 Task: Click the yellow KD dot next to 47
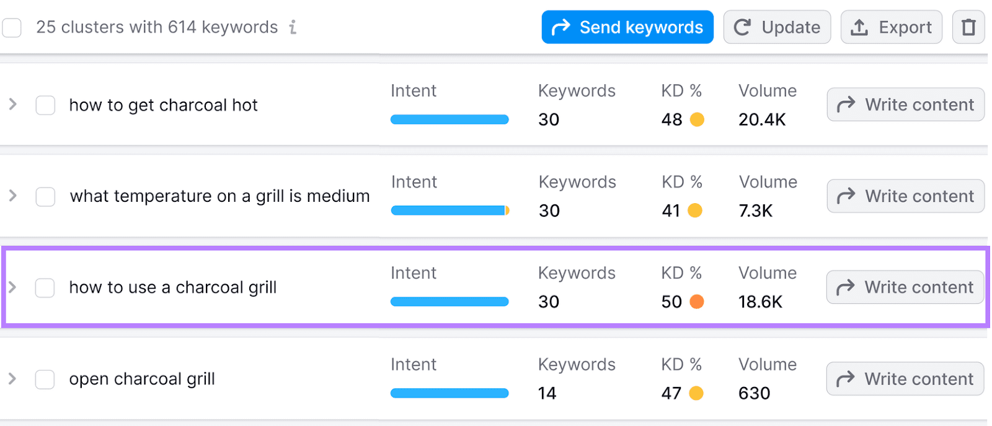point(696,393)
